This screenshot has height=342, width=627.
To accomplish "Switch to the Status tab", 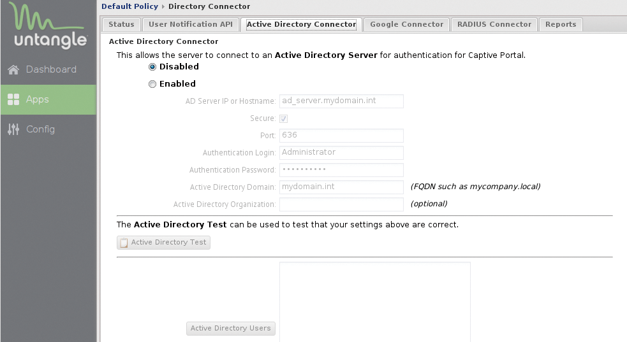I will (x=122, y=24).
